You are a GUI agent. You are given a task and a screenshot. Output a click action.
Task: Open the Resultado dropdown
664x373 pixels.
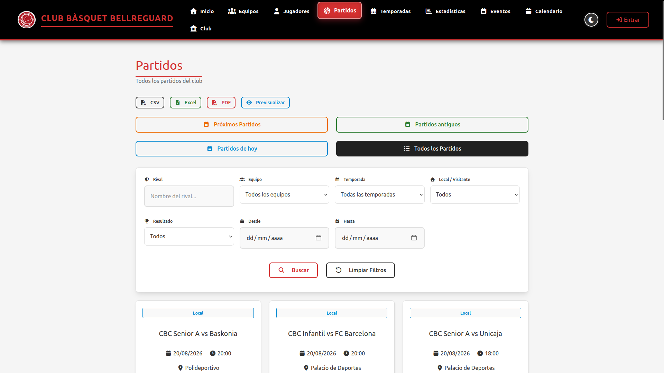[x=189, y=236]
